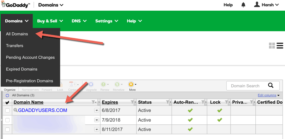The image size is (285, 139).
Task: Click the Upgrade toolbar icon
Action: tap(91, 84)
